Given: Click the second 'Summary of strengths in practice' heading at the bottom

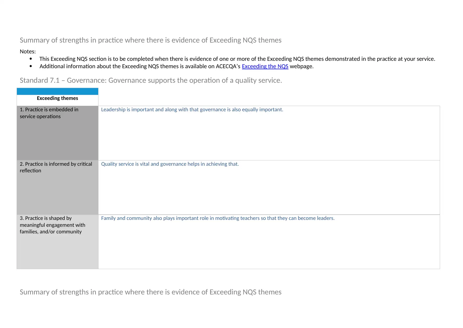Looking at the screenshot, I should click(x=150, y=292).
